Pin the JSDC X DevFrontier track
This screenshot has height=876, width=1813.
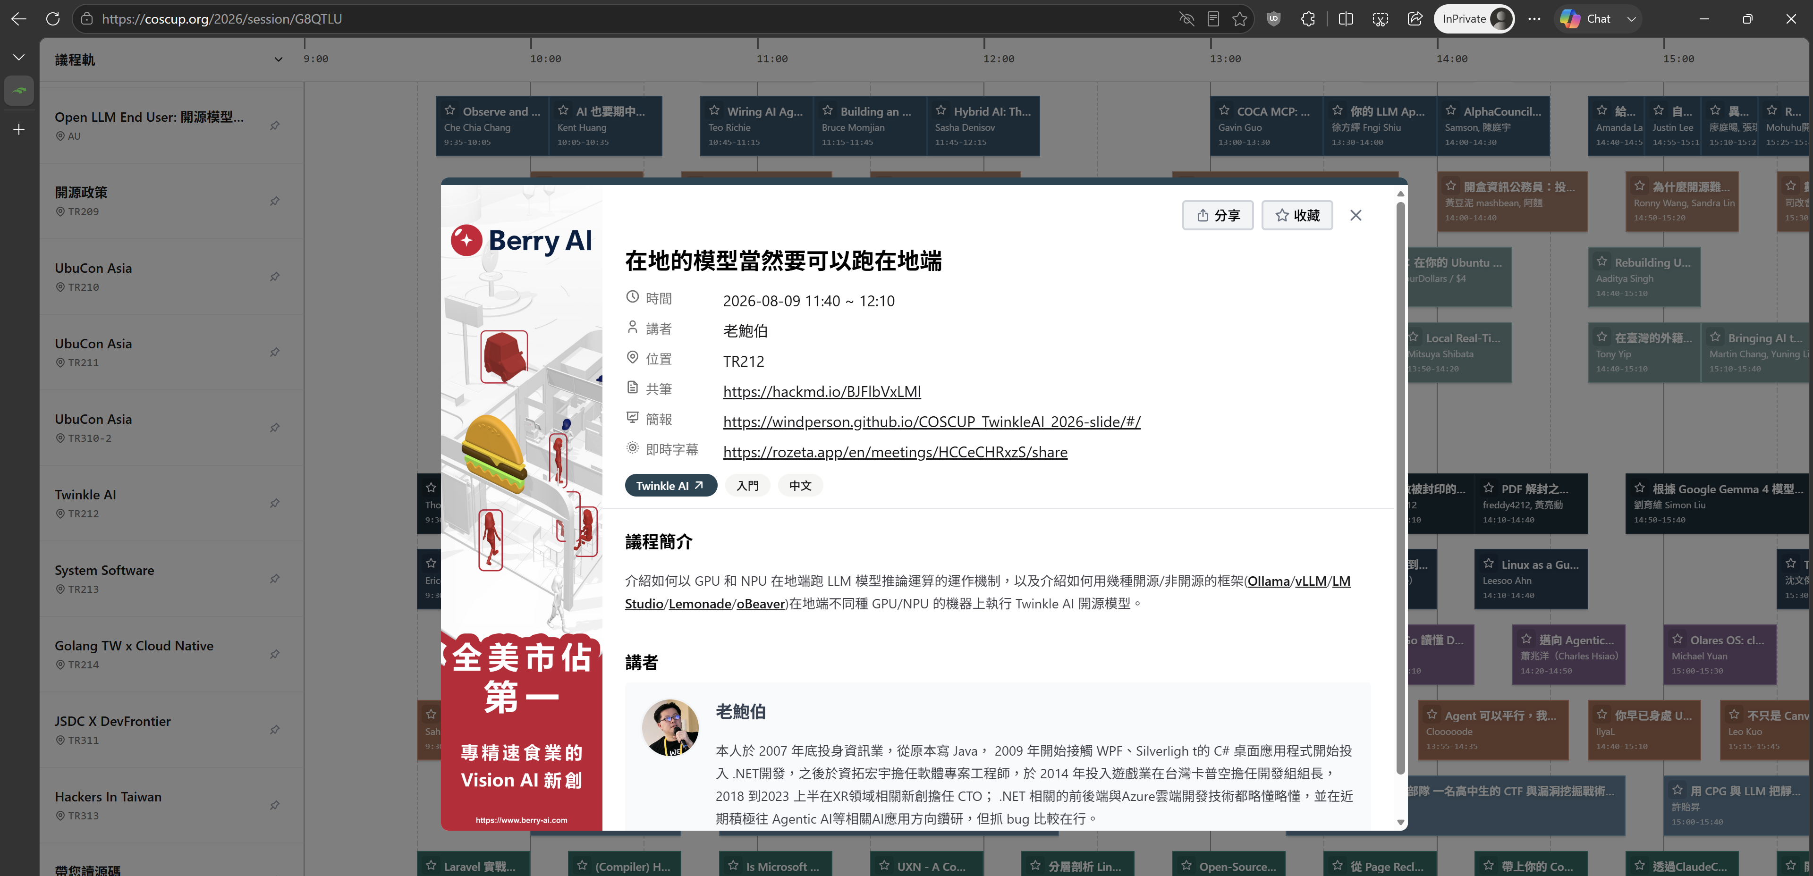[x=275, y=730]
